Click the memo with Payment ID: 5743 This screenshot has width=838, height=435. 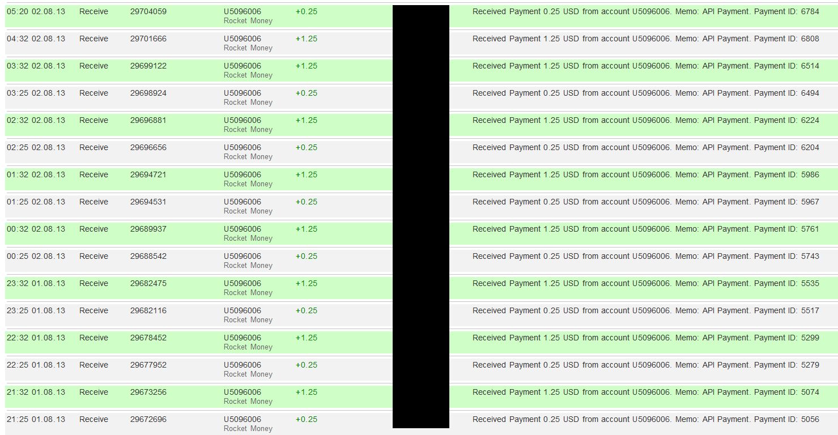click(646, 256)
